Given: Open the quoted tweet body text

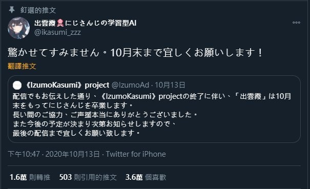Looking at the screenshot, I should click(x=152, y=114).
